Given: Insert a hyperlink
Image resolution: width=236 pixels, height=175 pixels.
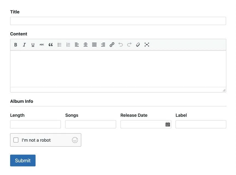Looking at the screenshot, I should click(112, 45).
